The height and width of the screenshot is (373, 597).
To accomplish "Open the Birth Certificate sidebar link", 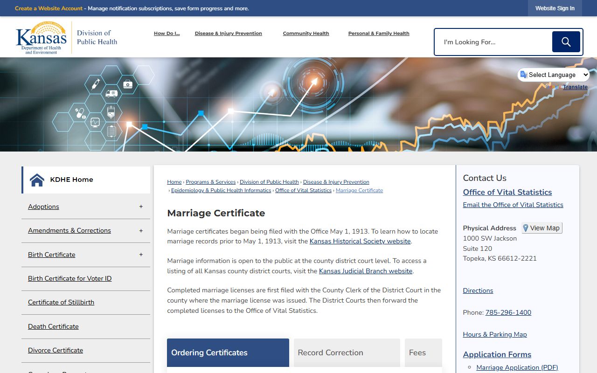I will tap(52, 255).
